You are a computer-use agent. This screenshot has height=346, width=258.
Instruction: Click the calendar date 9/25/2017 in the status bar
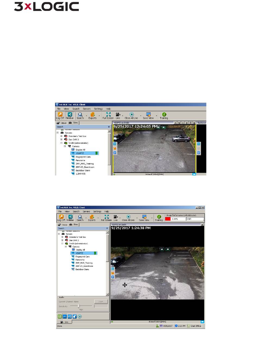click(166, 326)
